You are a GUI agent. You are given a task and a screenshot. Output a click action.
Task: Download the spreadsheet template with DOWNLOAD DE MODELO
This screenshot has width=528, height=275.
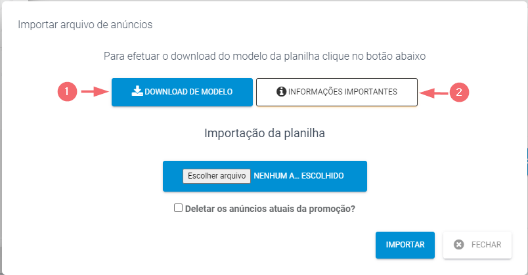(182, 93)
